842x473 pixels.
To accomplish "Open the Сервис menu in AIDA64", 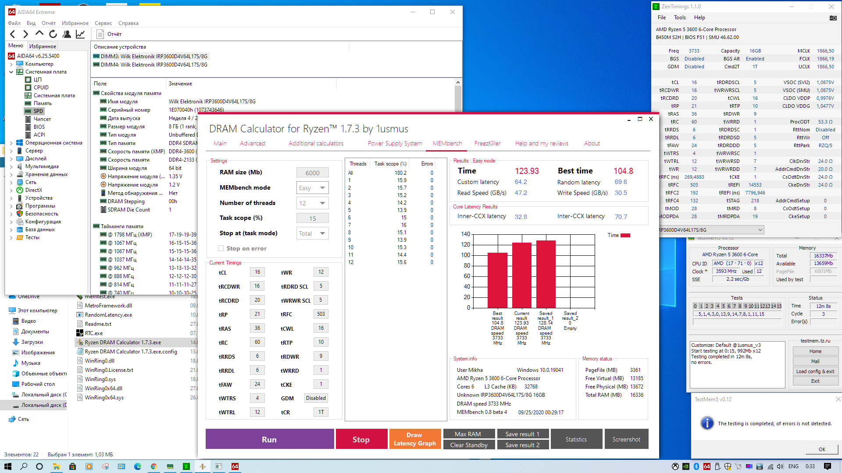I will [103, 23].
